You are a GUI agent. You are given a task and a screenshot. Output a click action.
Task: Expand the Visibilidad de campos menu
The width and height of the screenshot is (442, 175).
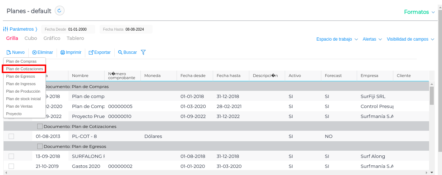tap(410, 39)
